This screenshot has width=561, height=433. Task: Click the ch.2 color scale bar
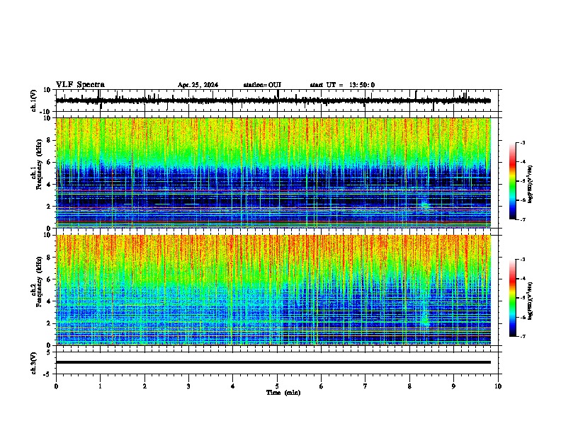click(x=513, y=298)
